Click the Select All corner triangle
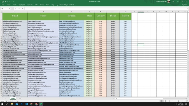Image resolution: width=189 pixels, height=106 pixels. 1,12
